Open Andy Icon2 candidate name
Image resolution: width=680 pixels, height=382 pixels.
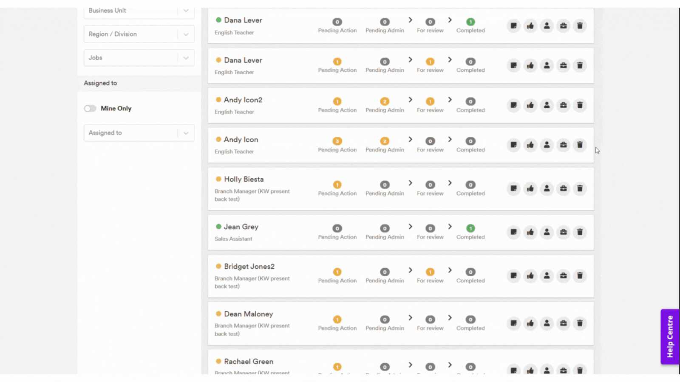pyautogui.click(x=243, y=100)
